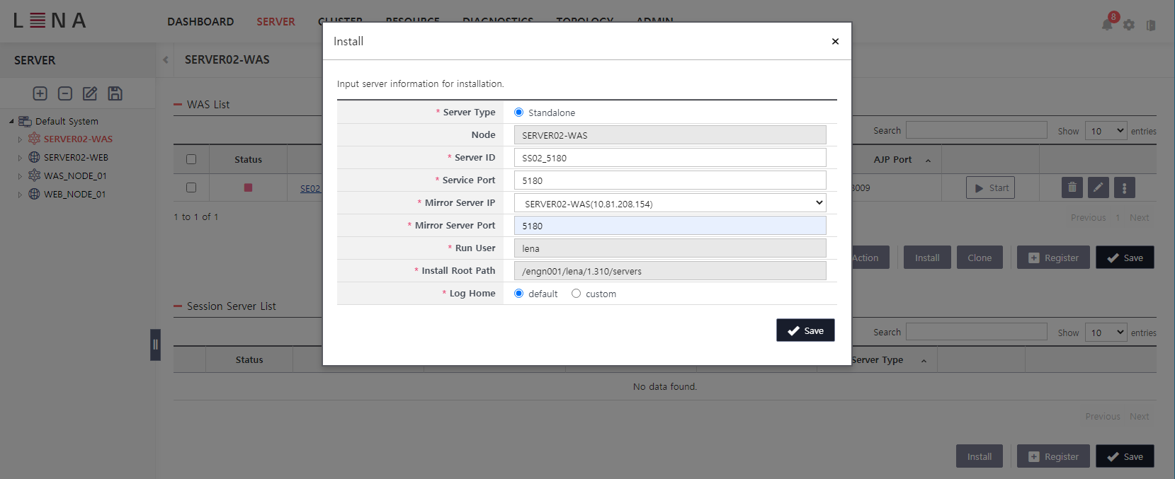The width and height of the screenshot is (1175, 479).
Task: Expand the SERVER02-WEB tree node
Action: click(20, 158)
